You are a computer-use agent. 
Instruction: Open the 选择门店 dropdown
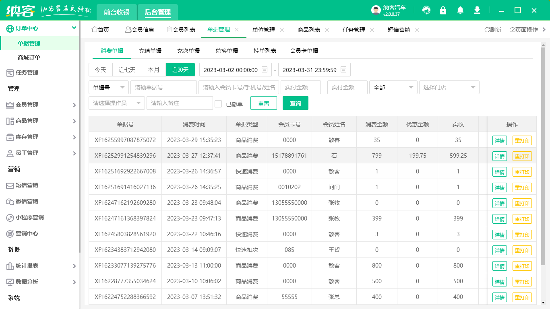449,87
